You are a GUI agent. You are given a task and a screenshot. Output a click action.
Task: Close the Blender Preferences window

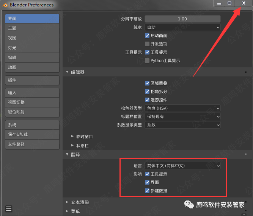(243, 3)
